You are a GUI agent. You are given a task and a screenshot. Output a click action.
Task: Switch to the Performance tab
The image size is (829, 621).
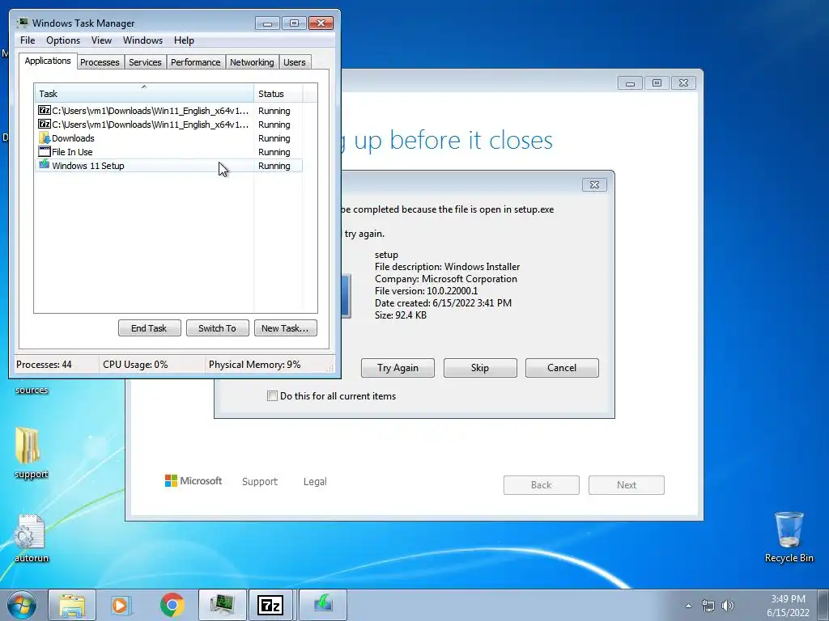[195, 62]
